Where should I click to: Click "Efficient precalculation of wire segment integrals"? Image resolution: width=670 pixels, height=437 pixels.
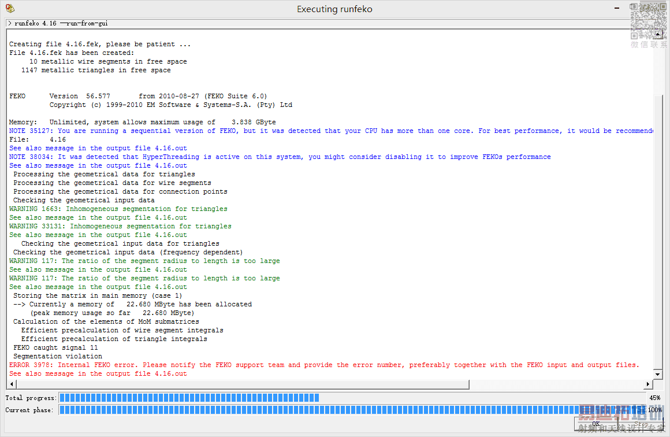[x=122, y=331]
